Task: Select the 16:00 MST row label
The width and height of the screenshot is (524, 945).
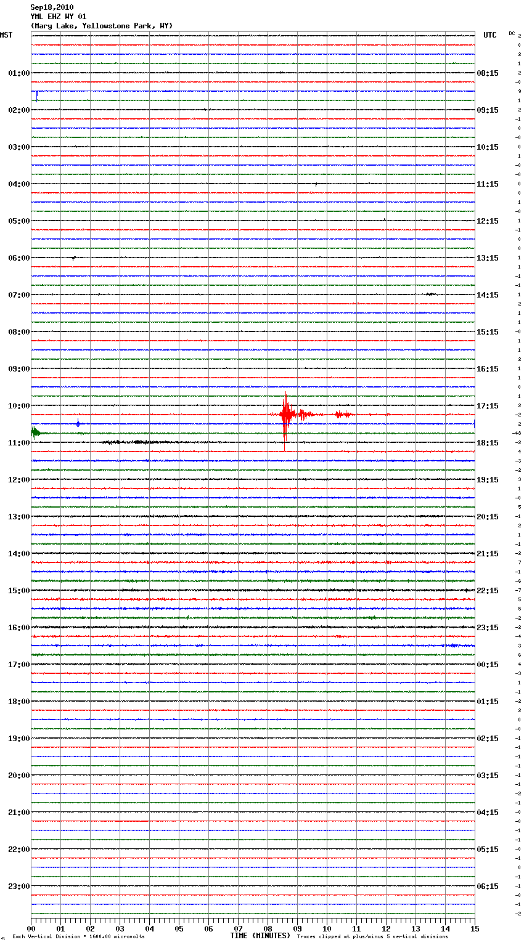Action: [19, 628]
